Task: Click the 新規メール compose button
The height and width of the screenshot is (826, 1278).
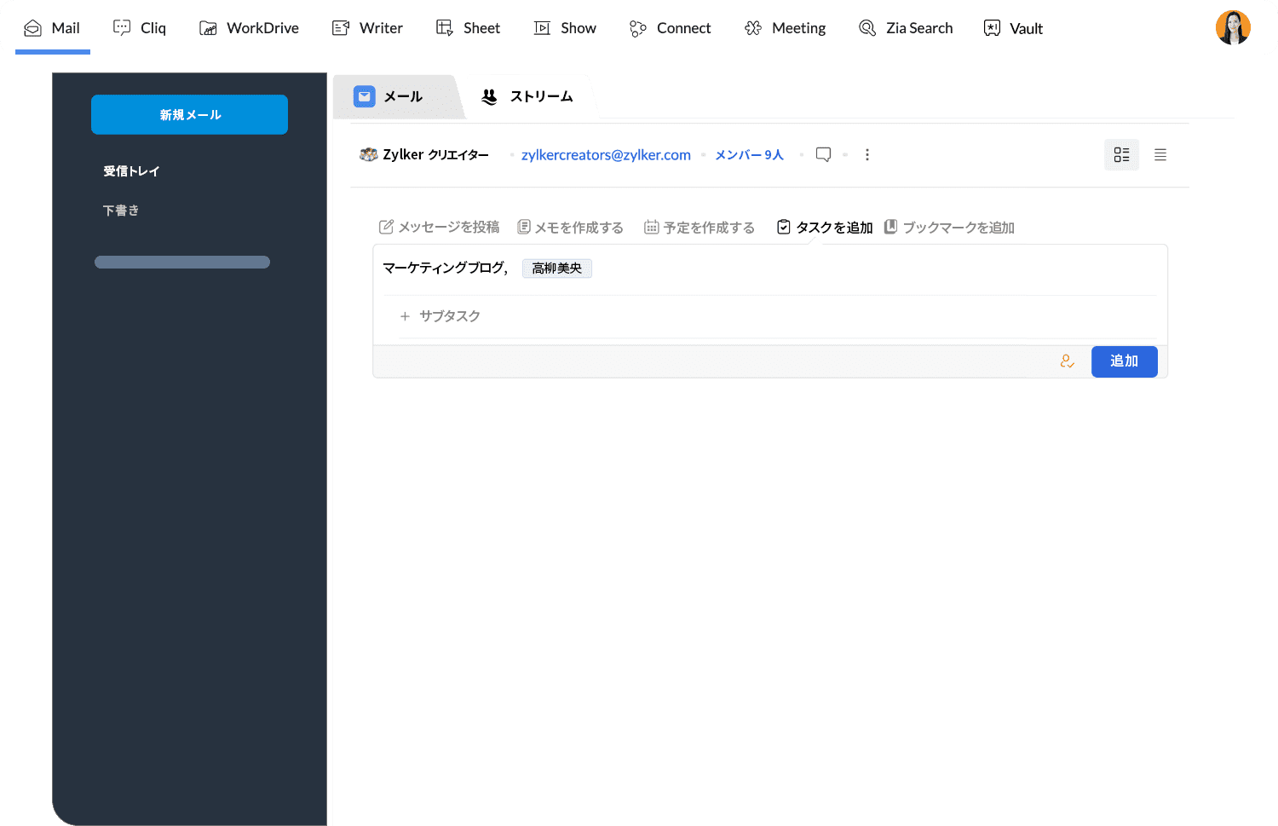Action: [189, 114]
